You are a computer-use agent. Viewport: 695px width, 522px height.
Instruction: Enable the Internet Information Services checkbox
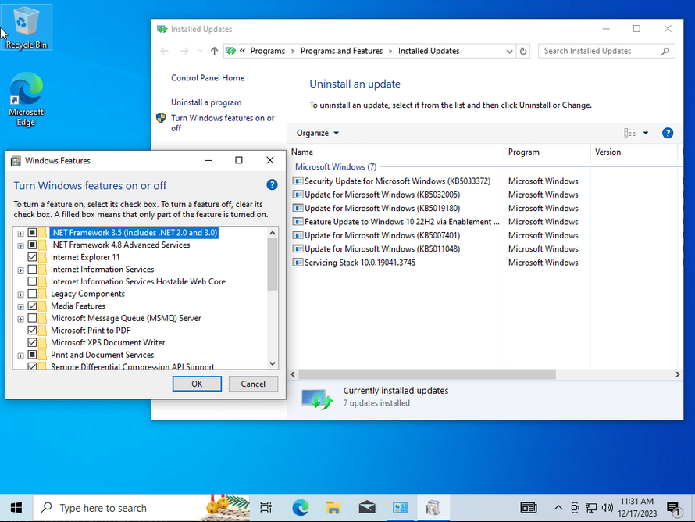point(32,269)
